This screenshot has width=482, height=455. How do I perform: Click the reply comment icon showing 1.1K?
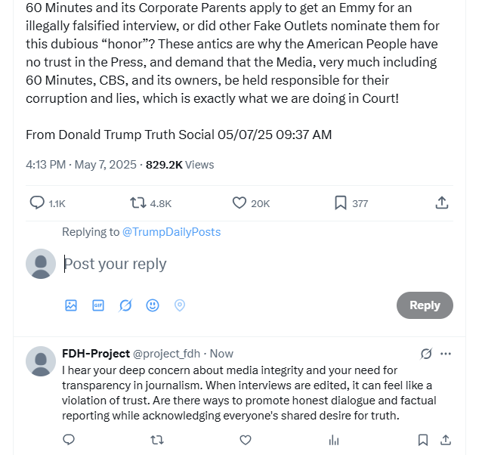pos(37,203)
